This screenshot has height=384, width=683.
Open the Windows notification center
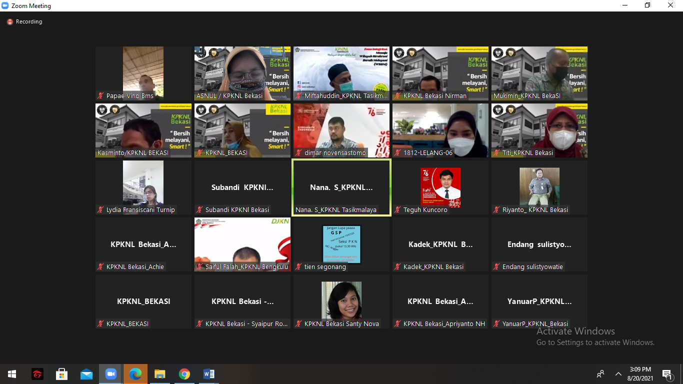(x=666, y=374)
